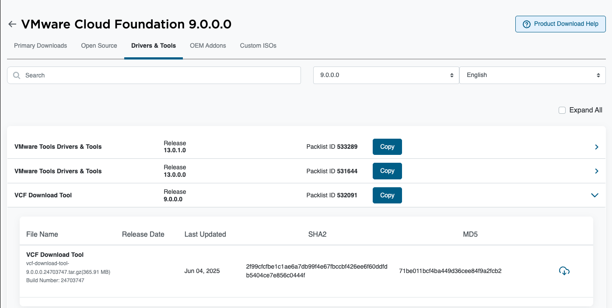
Task: Download the VCF Download Tool file
Action: coord(564,271)
